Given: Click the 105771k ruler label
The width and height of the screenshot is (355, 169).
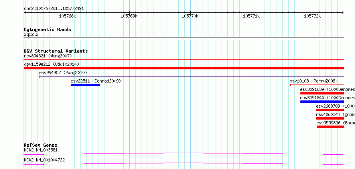Looking at the screenshot, I should pos(251,16).
